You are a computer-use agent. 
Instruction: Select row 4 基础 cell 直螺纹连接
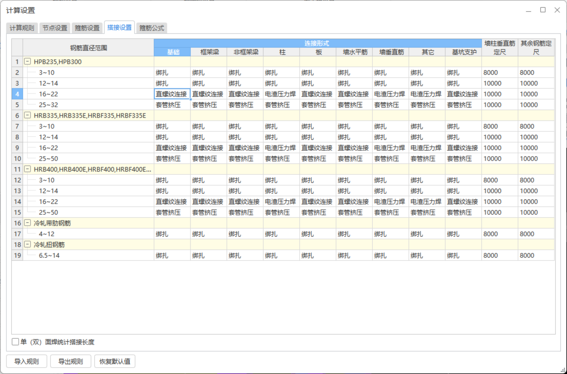click(x=172, y=94)
